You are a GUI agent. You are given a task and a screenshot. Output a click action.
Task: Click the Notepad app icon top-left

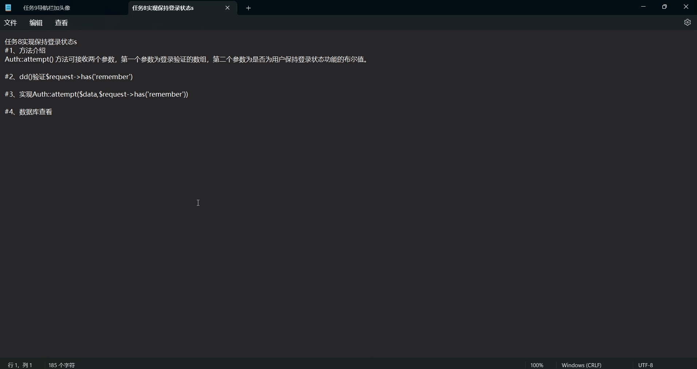tap(8, 8)
